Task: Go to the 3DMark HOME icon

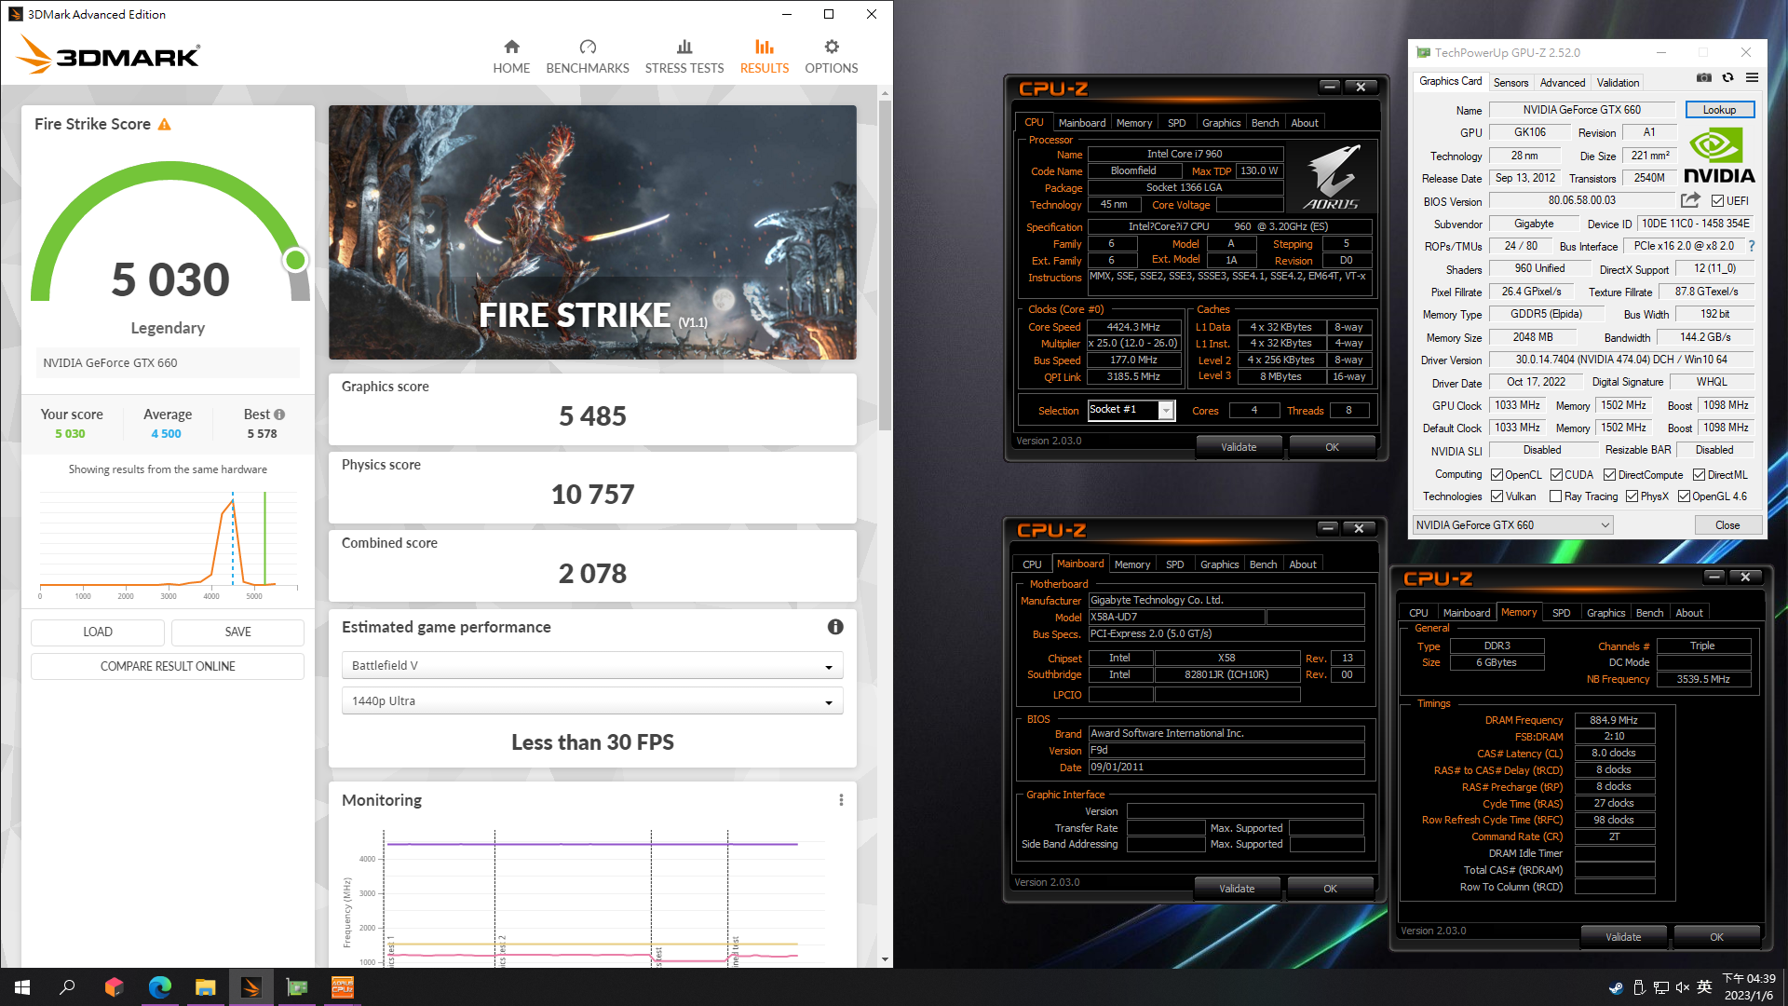Action: tap(511, 47)
